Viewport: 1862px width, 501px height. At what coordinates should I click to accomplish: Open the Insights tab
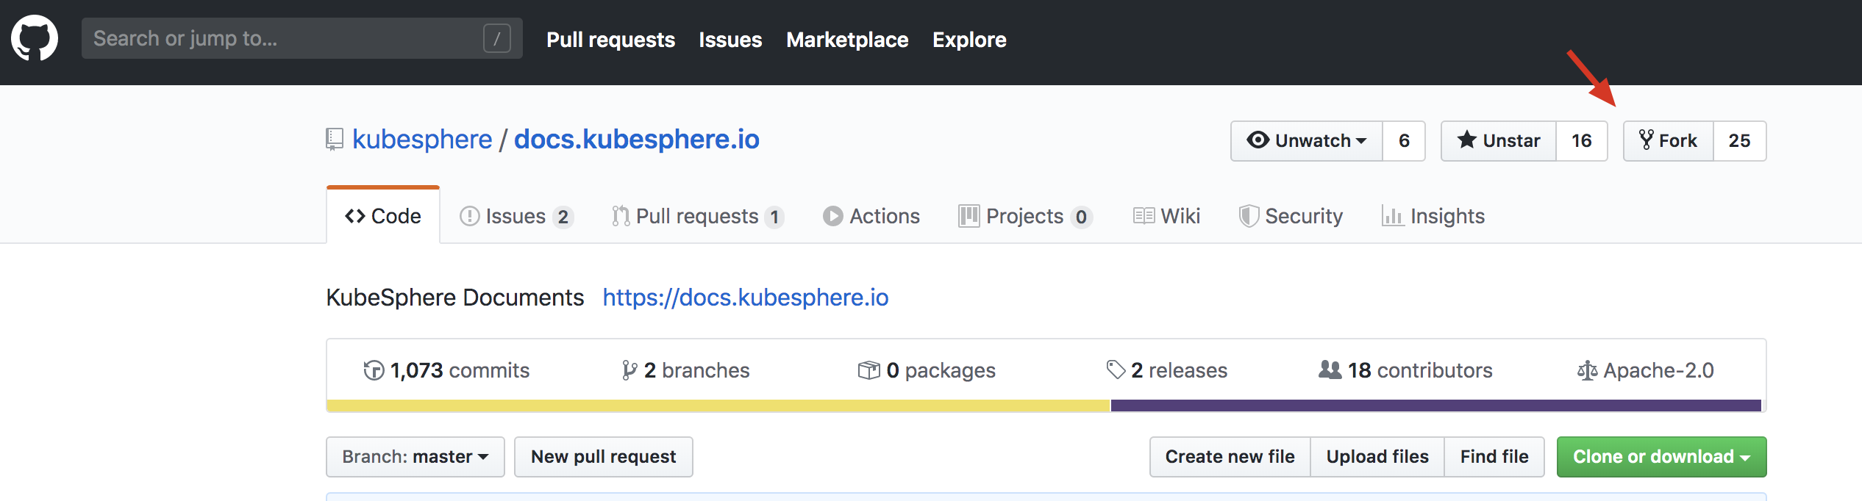click(1433, 217)
